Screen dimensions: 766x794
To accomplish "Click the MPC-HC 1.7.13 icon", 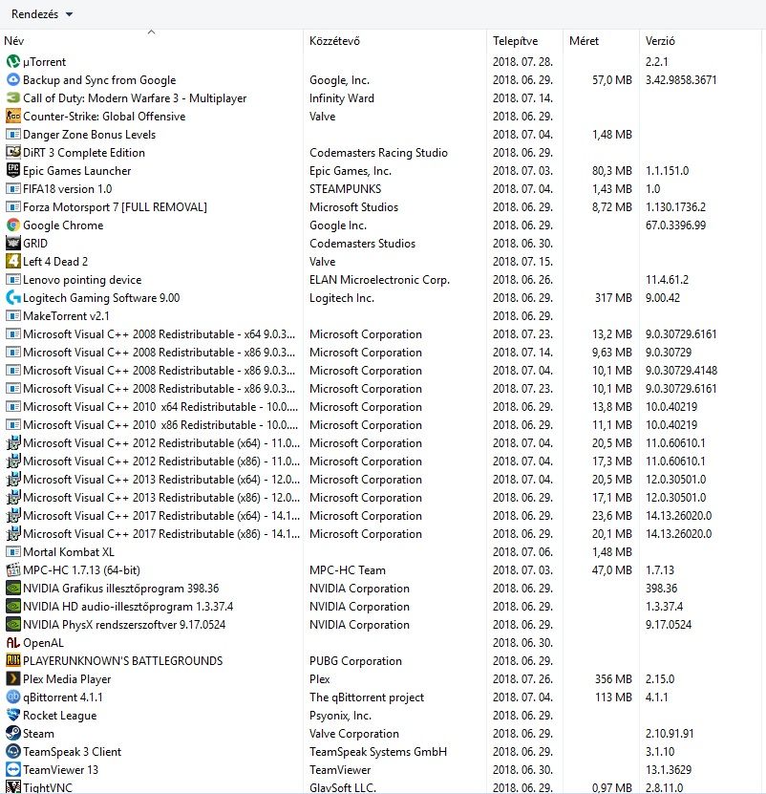I will 13,570.
